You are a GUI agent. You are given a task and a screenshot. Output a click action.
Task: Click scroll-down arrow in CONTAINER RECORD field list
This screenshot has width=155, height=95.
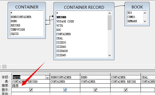coord(109,55)
